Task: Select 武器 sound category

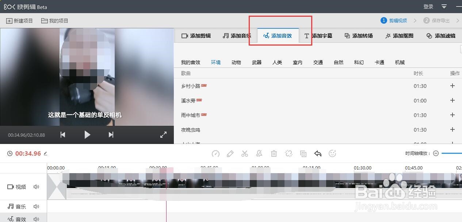Action: point(257,62)
